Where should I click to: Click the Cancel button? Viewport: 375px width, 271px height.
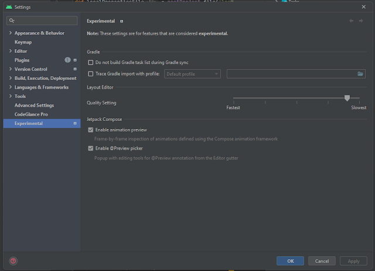tap(322, 261)
